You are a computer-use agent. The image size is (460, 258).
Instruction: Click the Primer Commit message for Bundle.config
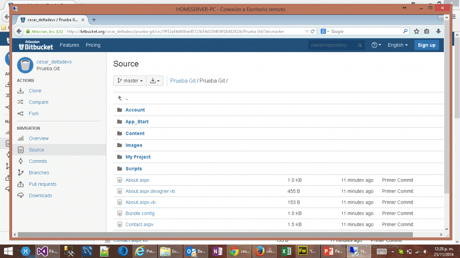point(398,214)
